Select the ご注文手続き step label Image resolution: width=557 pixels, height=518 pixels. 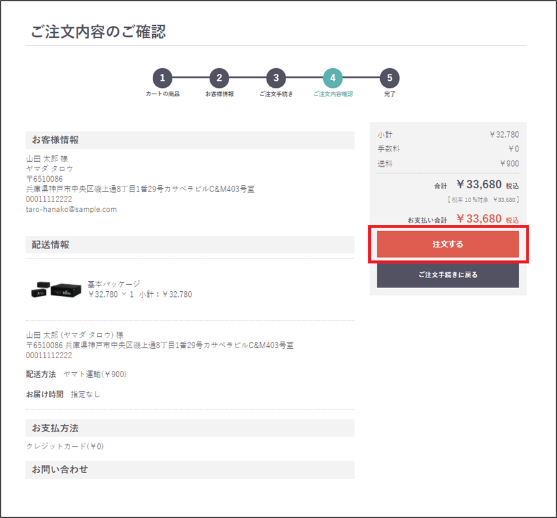276,94
